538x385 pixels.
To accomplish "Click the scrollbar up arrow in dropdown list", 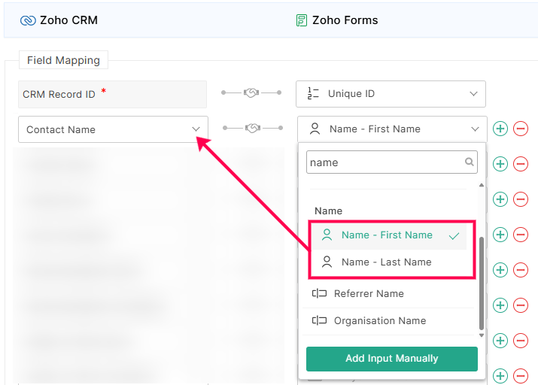I will (482, 185).
